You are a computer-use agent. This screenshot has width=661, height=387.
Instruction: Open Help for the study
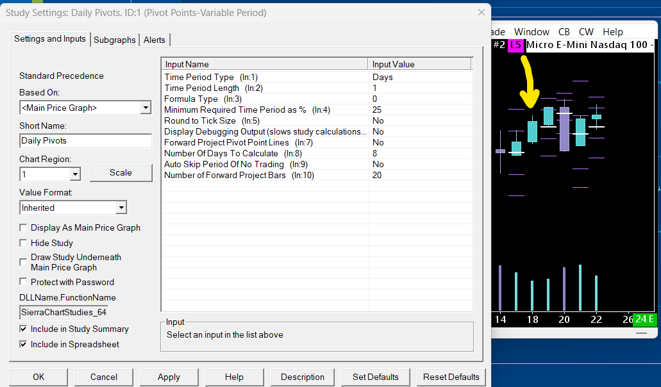(235, 377)
